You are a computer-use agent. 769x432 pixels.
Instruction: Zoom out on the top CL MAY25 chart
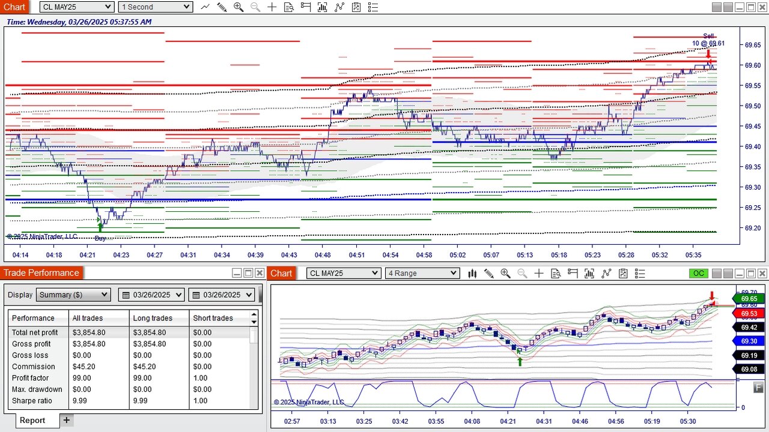point(255,7)
